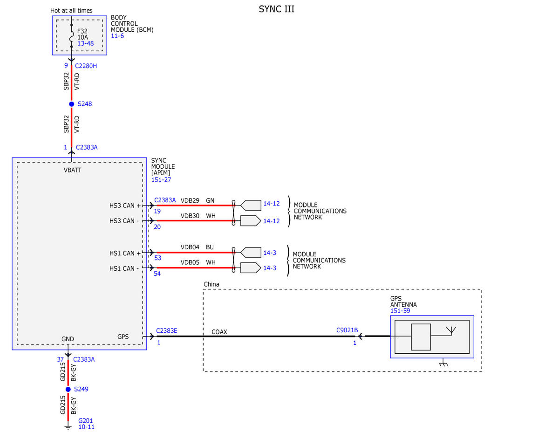
Task: Open the 151-27 SYNC module reference
Action: point(161,179)
